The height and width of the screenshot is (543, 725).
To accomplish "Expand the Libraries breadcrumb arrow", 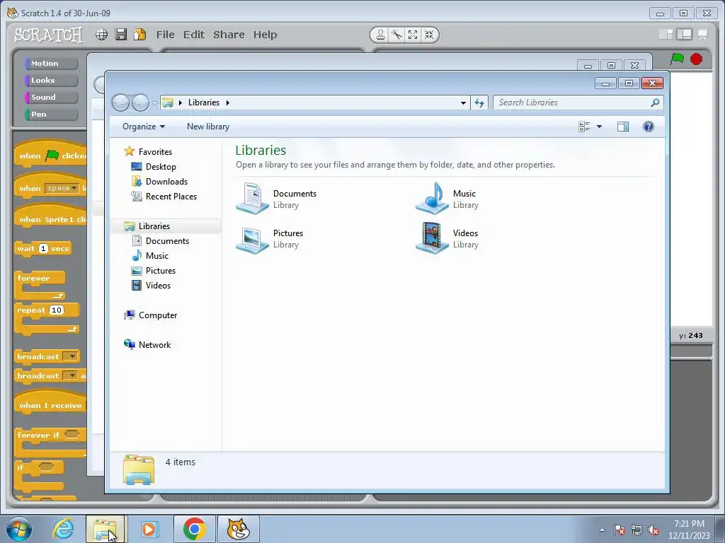I will [x=227, y=103].
